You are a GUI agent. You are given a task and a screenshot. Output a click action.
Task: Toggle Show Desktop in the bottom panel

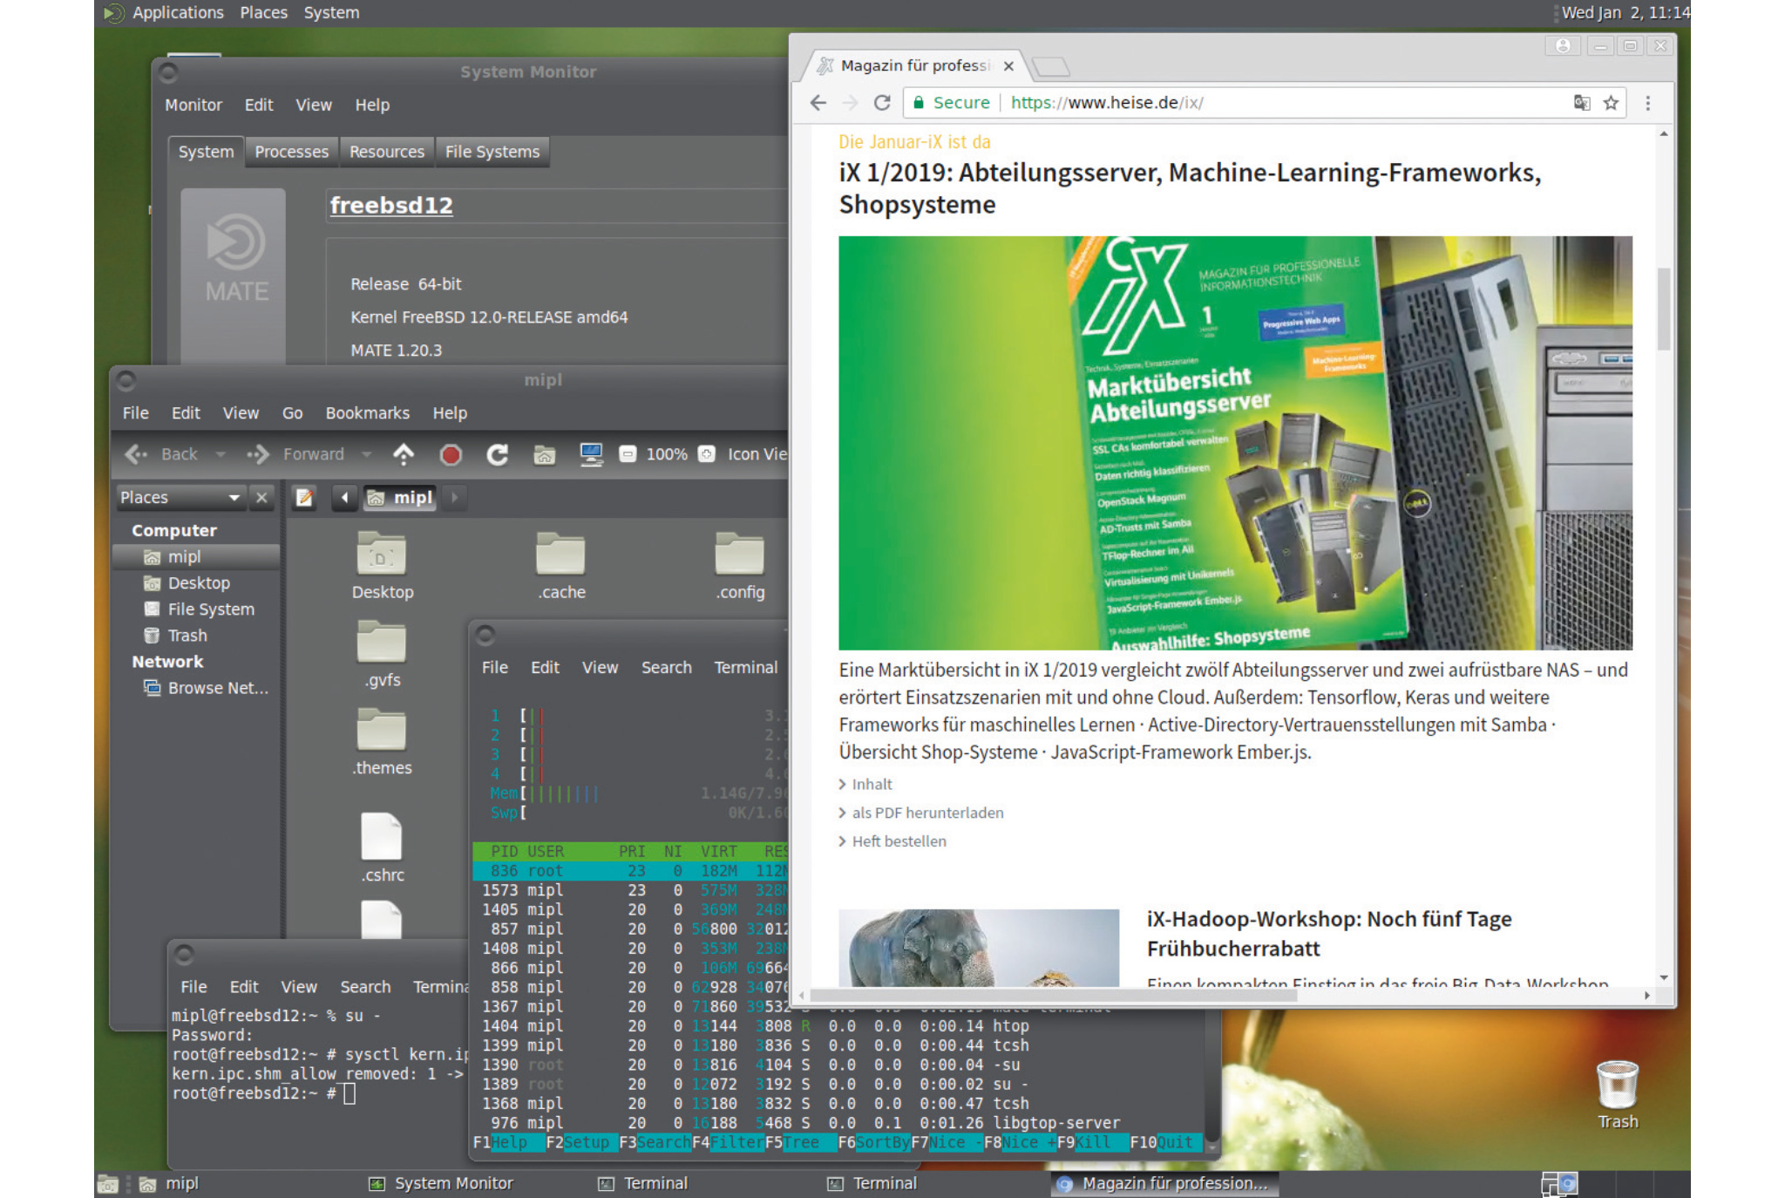pyautogui.click(x=108, y=1184)
